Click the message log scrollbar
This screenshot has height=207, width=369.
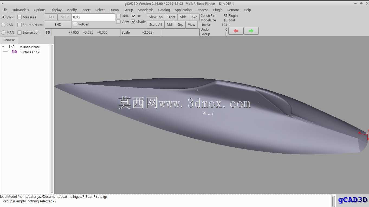(334, 201)
